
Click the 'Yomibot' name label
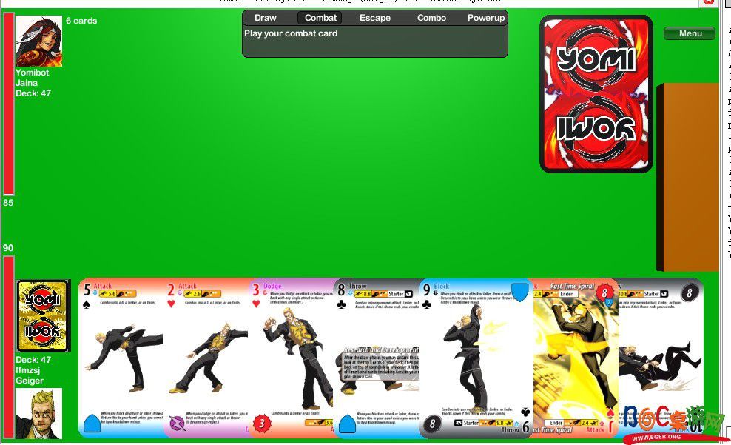(x=32, y=73)
